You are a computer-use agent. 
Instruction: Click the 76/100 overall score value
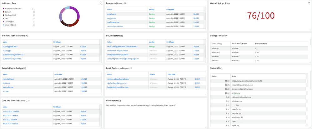coord(261,16)
